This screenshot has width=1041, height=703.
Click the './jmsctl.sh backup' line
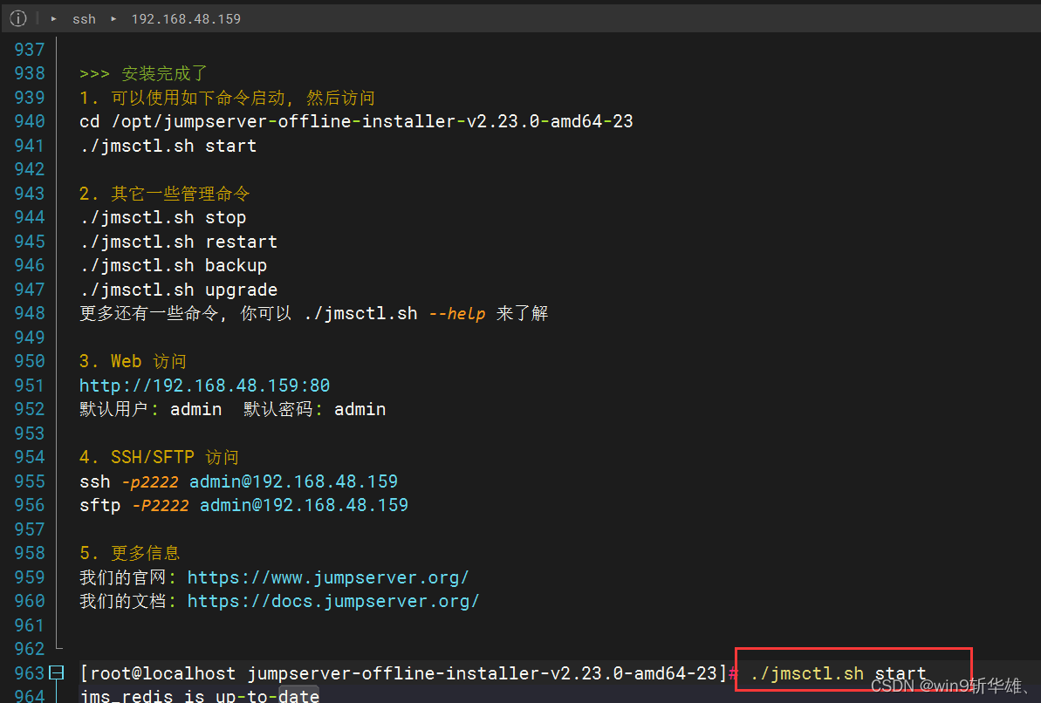[x=174, y=265]
